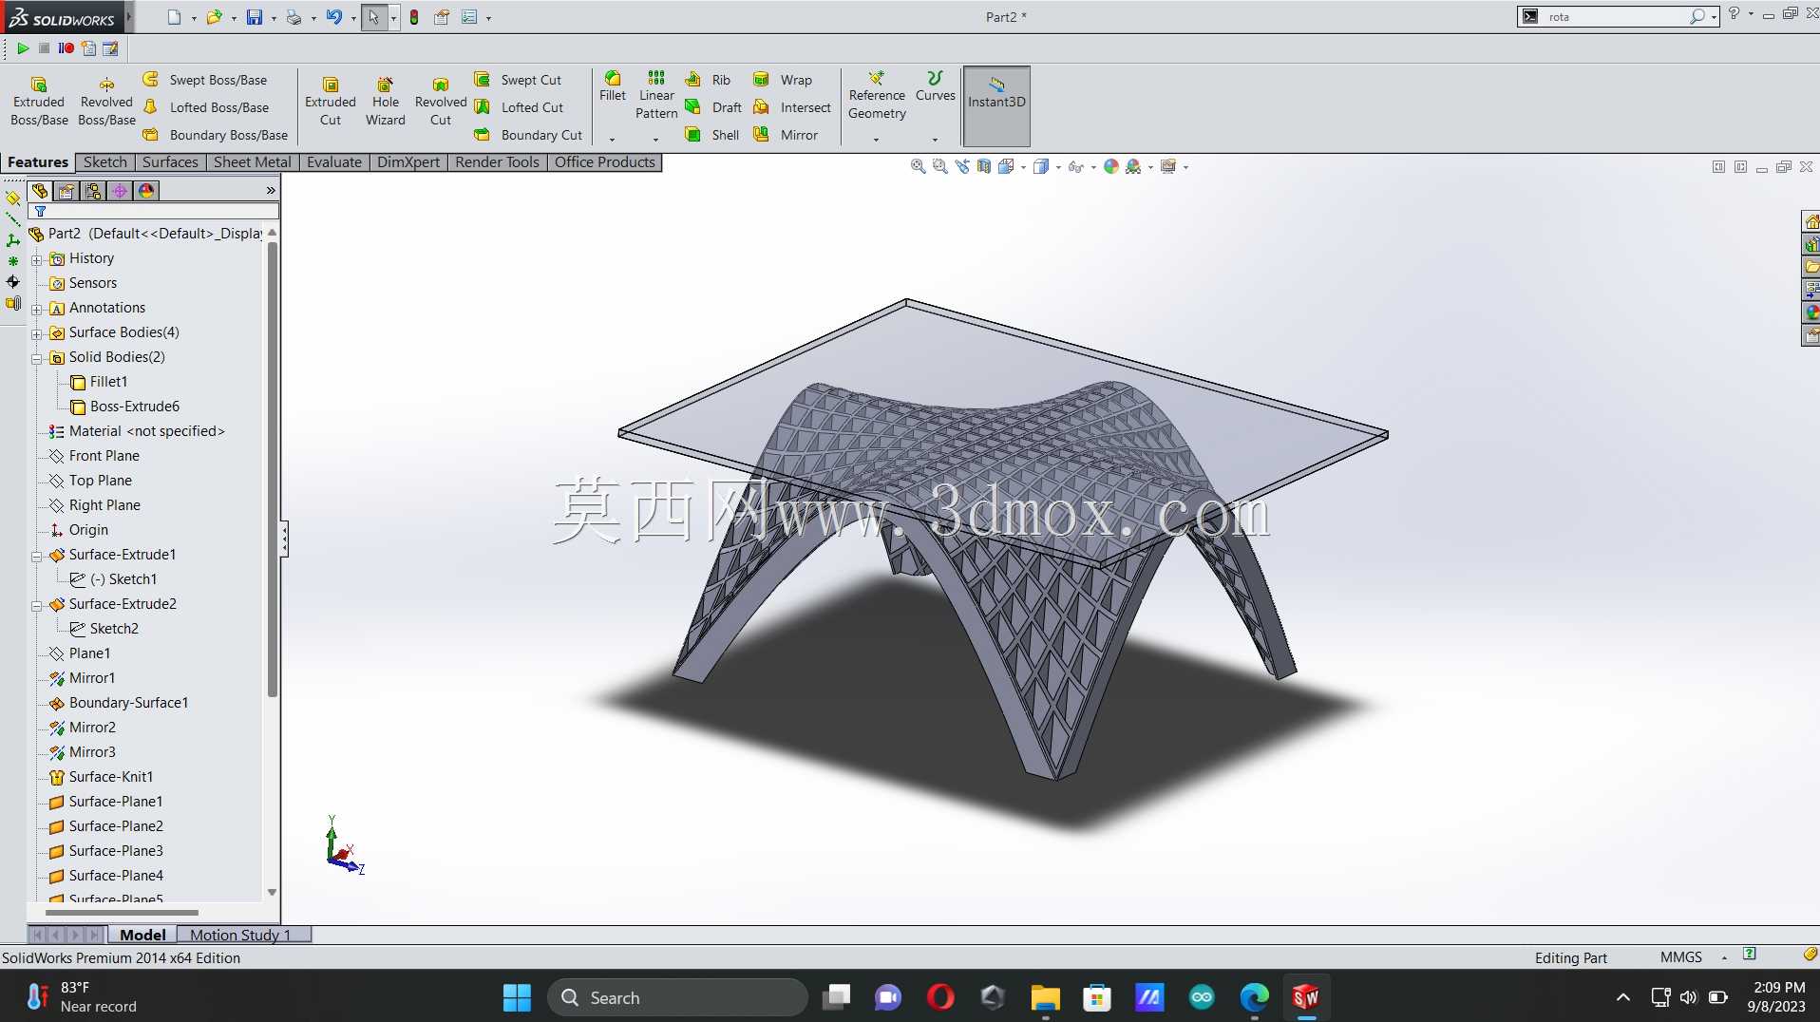Viewport: 1820px width, 1022px height.
Task: Click the feature tree scroll-down arrow
Action: 272,892
